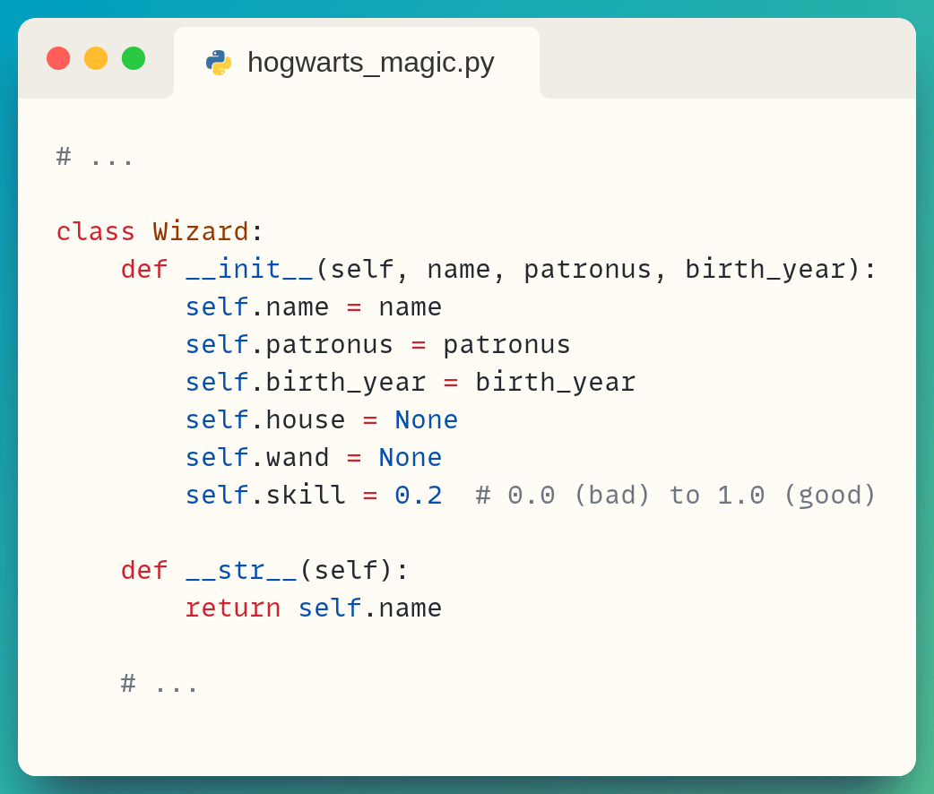The height and width of the screenshot is (794, 934).
Task: Place cursor on __init__ method name
Action: pyautogui.click(x=248, y=269)
